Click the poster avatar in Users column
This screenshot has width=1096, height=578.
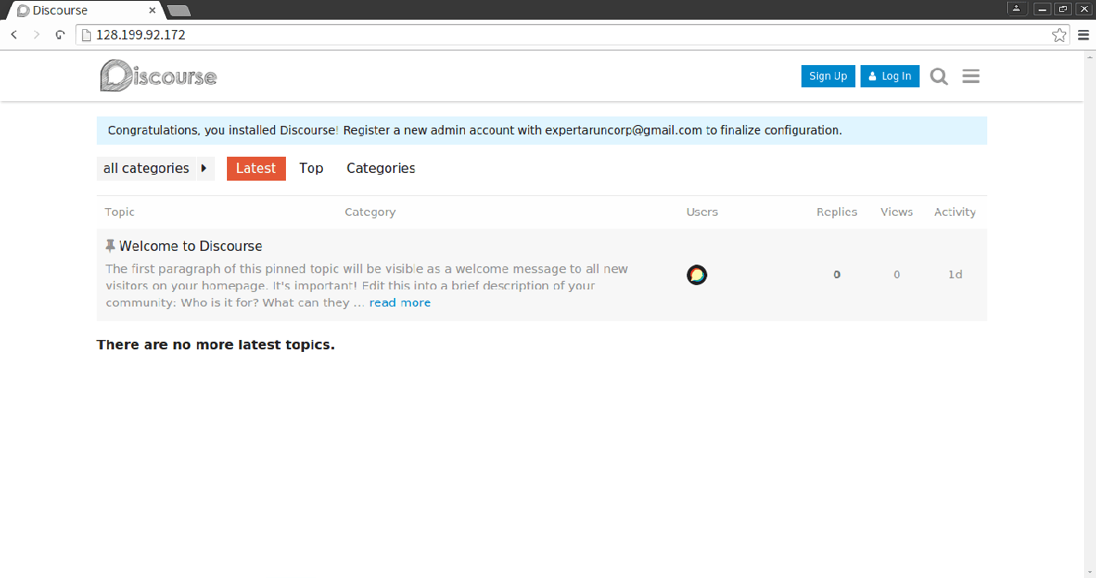[x=697, y=275]
